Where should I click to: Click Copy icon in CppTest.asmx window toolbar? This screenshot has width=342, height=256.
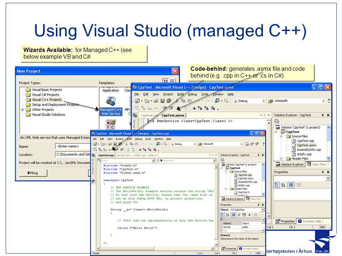click(x=183, y=101)
